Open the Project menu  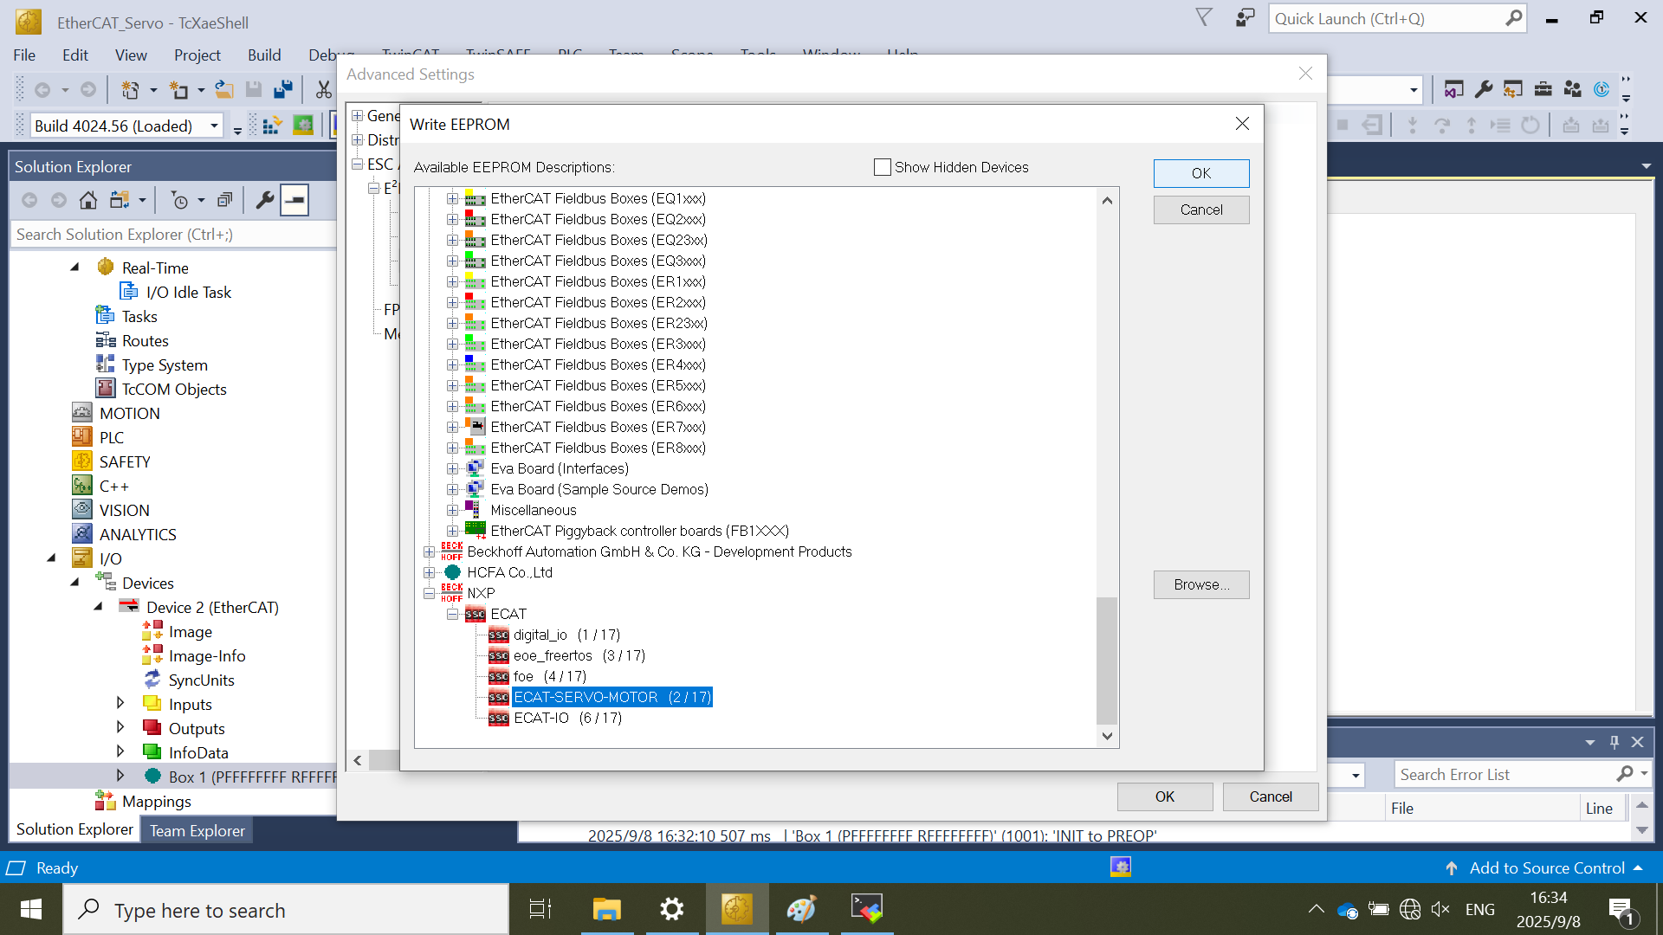tap(197, 55)
